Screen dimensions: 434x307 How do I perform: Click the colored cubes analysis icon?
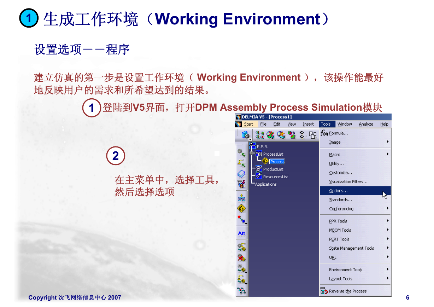pyautogui.click(x=292, y=135)
